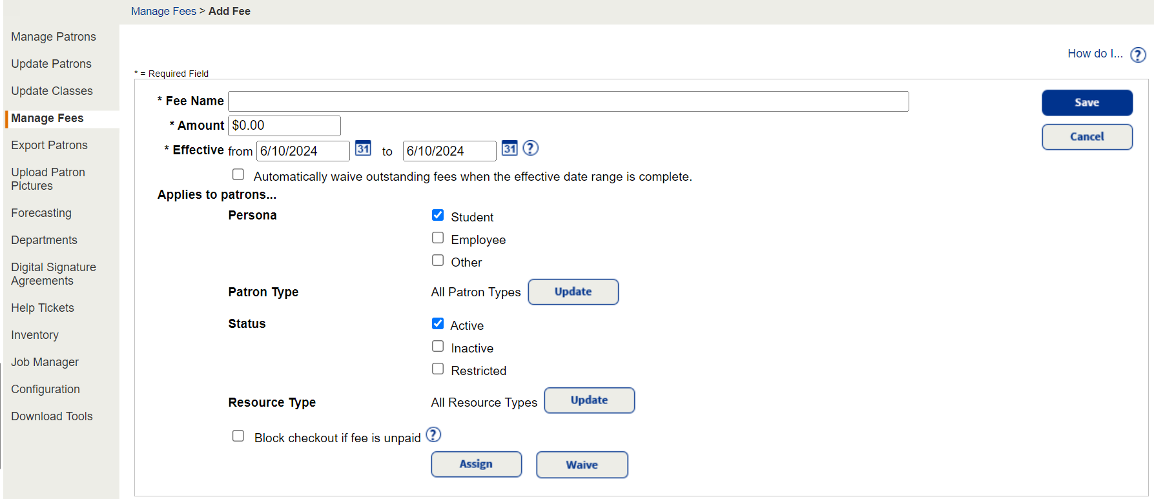Open Upload Patron Pictures
This screenshot has width=1154, height=499.
[48, 179]
